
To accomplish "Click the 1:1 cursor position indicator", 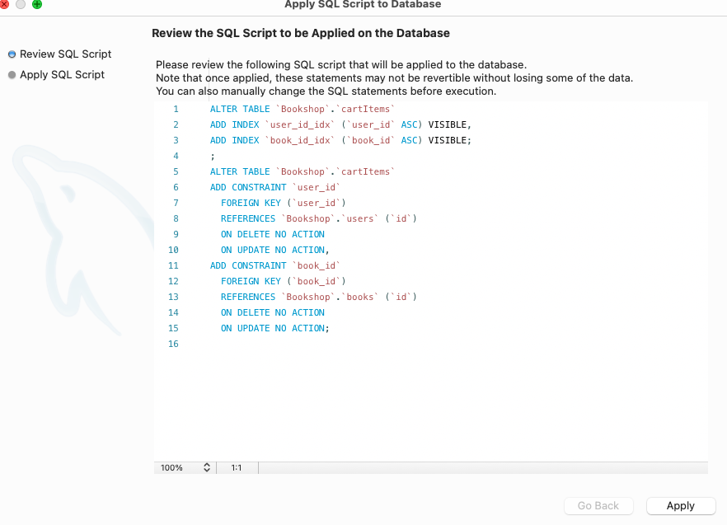I will pyautogui.click(x=237, y=467).
